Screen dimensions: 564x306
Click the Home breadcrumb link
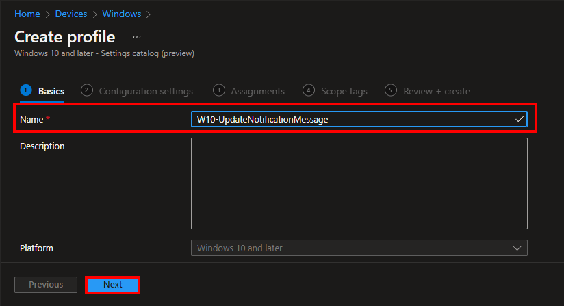pyautogui.click(x=27, y=14)
